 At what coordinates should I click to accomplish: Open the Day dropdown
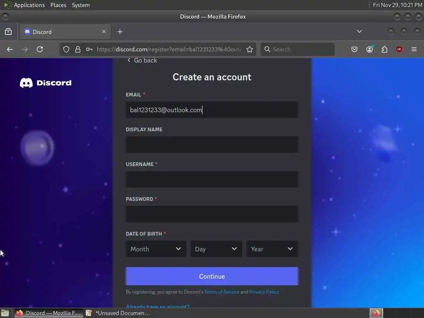[216, 249]
